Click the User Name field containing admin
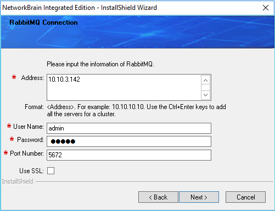Screen dimensions: 275x211 tap(129, 128)
